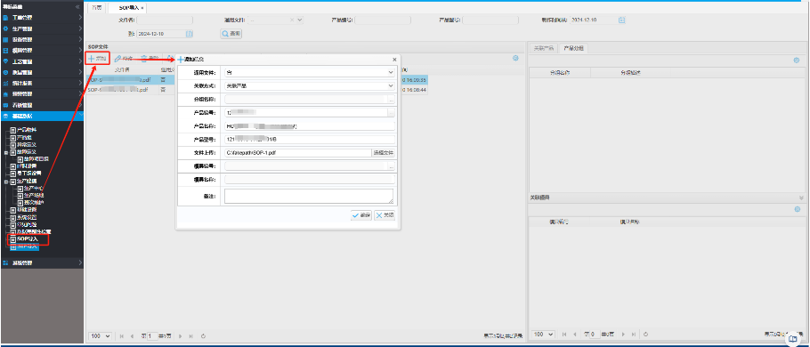Go to first page in right-panel pager
This screenshot has height=347, width=810.
click(x=564, y=334)
